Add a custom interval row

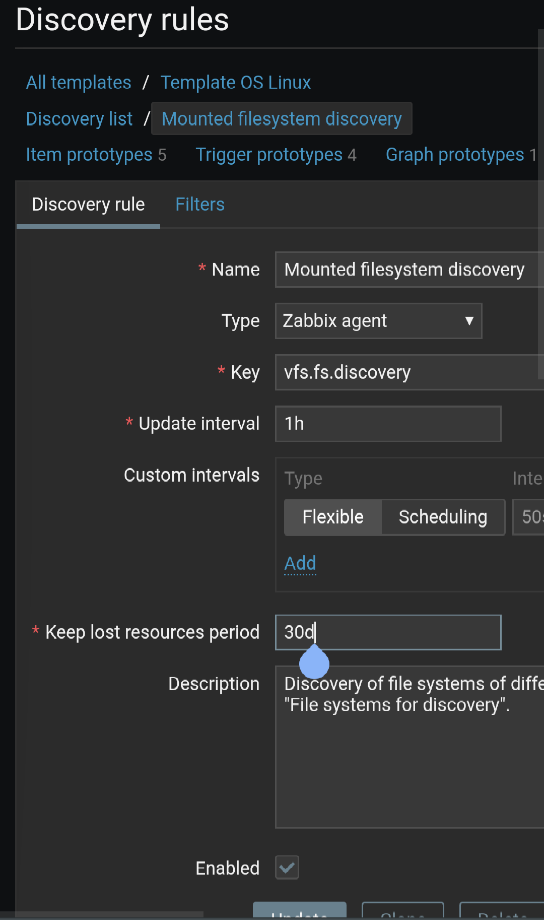pos(300,563)
